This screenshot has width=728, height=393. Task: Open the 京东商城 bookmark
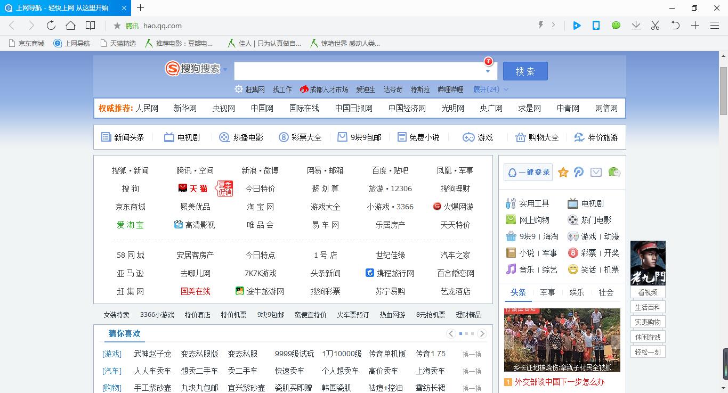[x=27, y=44]
